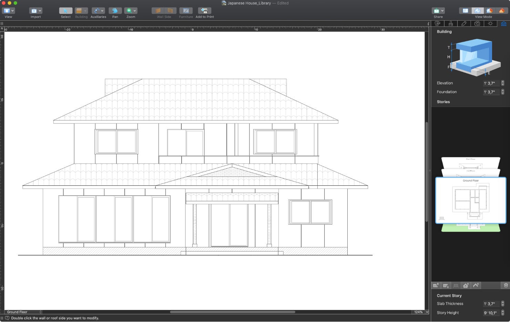Open the Share dropdown menu

click(438, 11)
